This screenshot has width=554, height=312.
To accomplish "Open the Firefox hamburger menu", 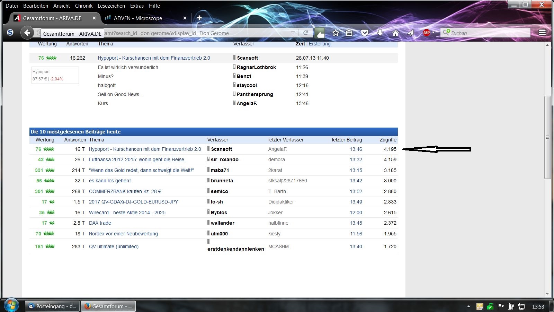I will [x=542, y=33].
